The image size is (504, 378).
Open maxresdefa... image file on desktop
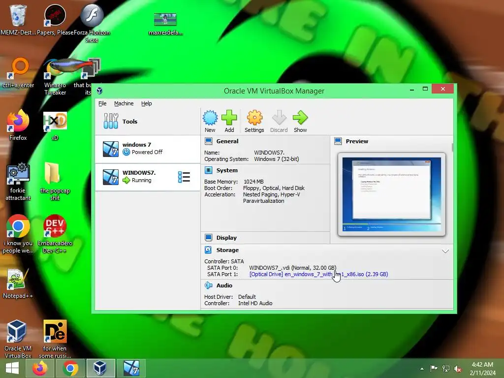tap(165, 24)
